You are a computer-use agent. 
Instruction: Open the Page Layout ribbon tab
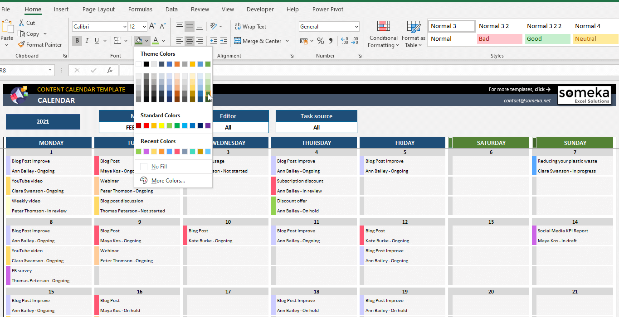[x=99, y=9]
